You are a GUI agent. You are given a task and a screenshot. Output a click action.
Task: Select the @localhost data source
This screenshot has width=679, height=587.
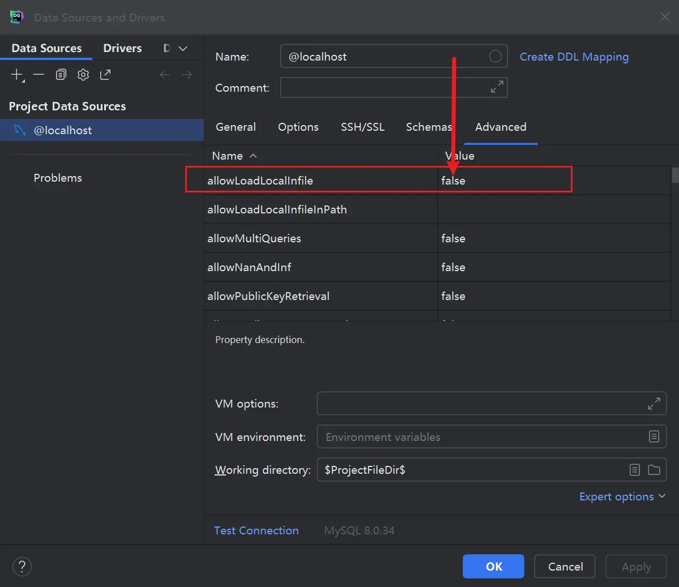coord(62,130)
